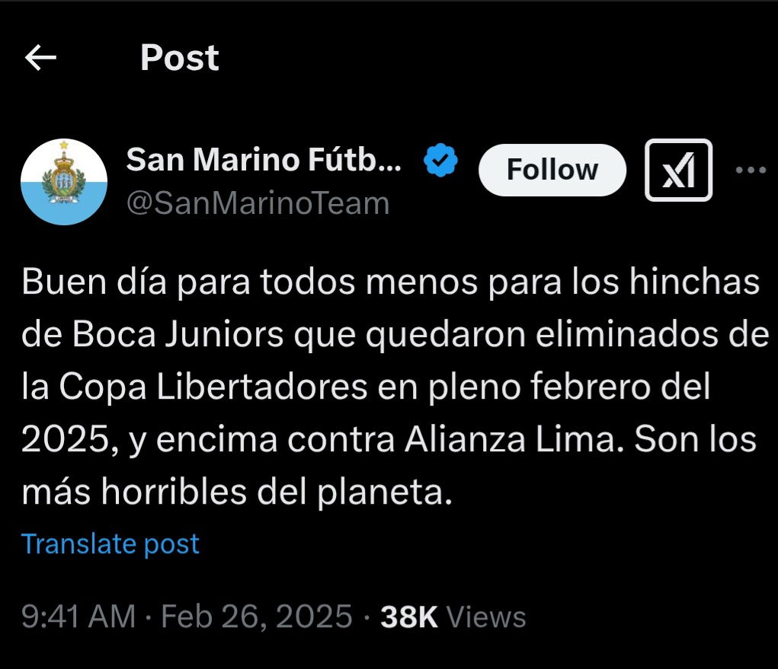Click the Feb 26, 2025 date
This screenshot has height=669, width=778.
tap(257, 616)
